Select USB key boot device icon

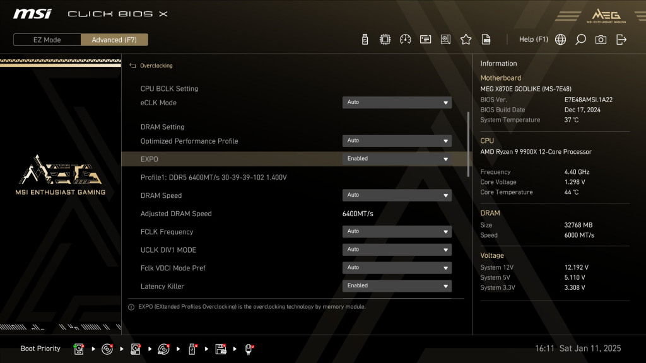click(x=192, y=349)
